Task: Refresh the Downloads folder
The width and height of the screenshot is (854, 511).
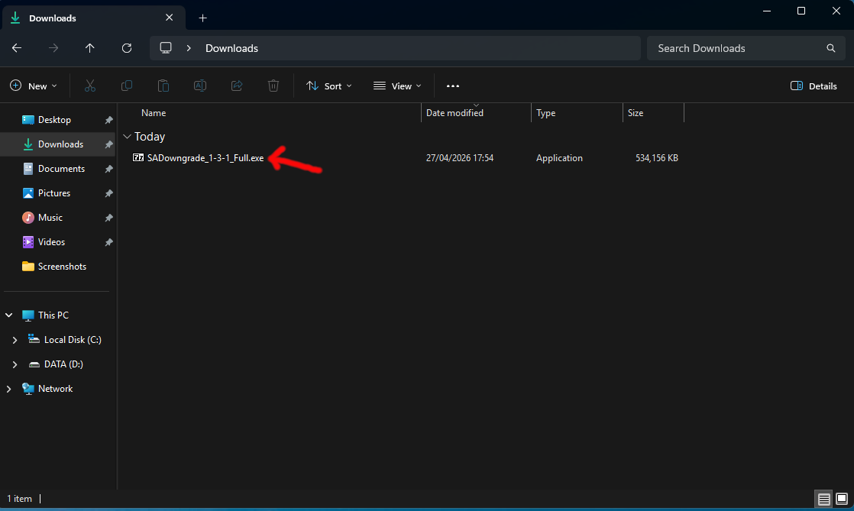Action: (127, 48)
